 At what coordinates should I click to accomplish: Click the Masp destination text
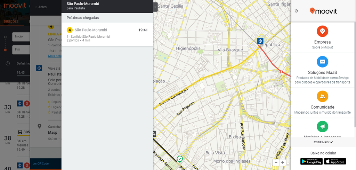tap(53, 133)
